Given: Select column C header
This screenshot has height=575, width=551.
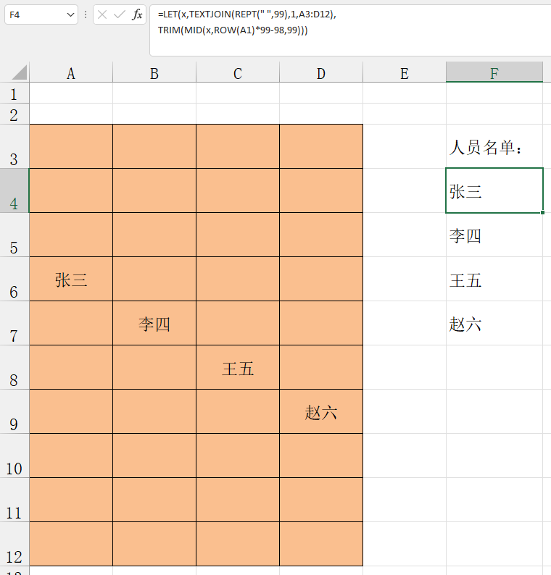Looking at the screenshot, I should pos(238,72).
